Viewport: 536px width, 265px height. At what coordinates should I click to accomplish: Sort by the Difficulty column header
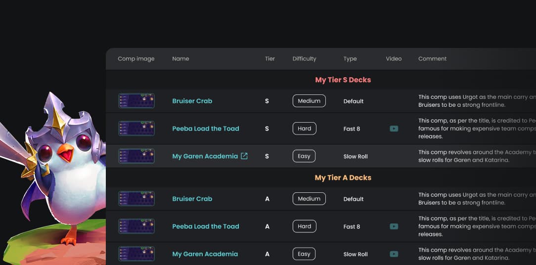[x=304, y=59]
